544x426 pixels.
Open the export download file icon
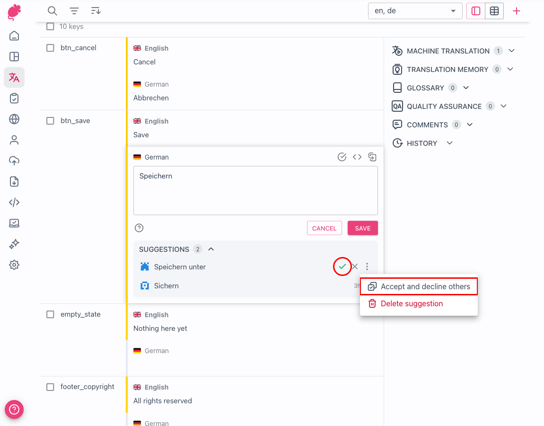[14, 182]
